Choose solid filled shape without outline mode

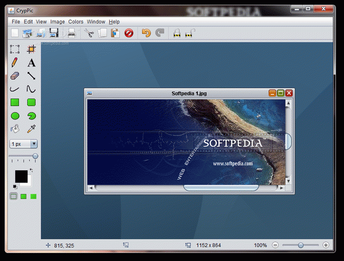pos(33,196)
